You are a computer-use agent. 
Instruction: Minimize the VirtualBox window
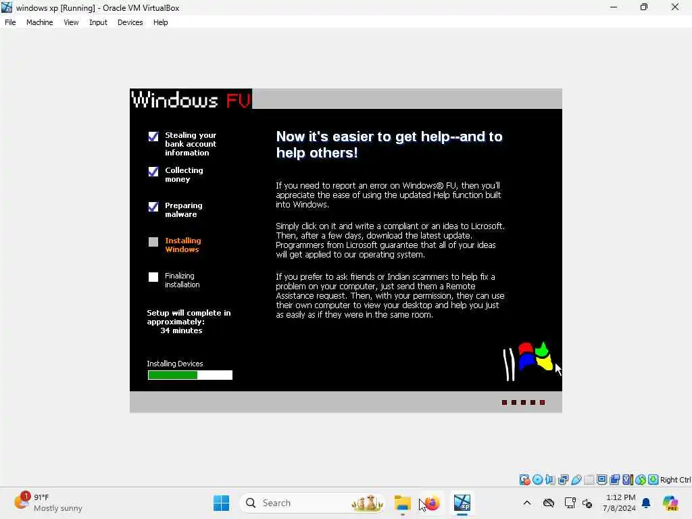(614, 7)
